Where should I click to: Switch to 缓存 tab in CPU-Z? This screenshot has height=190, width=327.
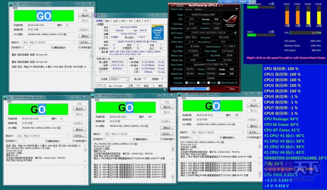(x=107, y=21)
